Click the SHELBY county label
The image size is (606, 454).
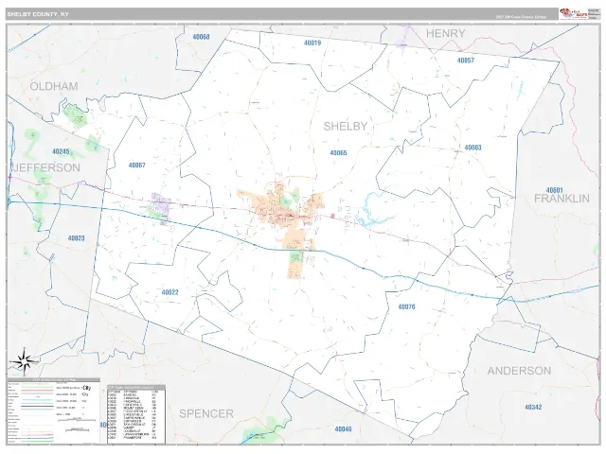tap(345, 126)
